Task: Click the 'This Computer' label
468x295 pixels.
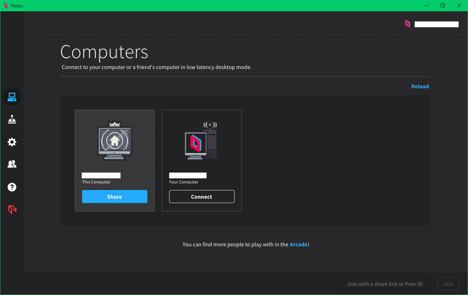Action: 96,182
